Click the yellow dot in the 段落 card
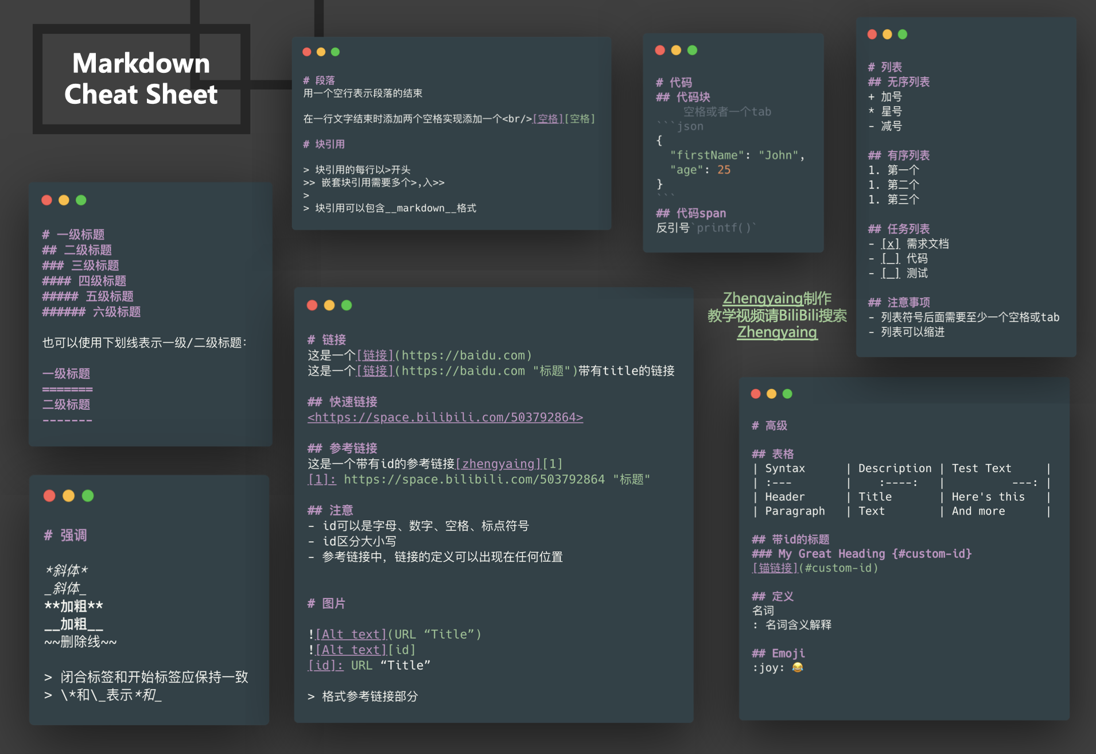Screen dimensions: 1096x754 (x=321, y=52)
